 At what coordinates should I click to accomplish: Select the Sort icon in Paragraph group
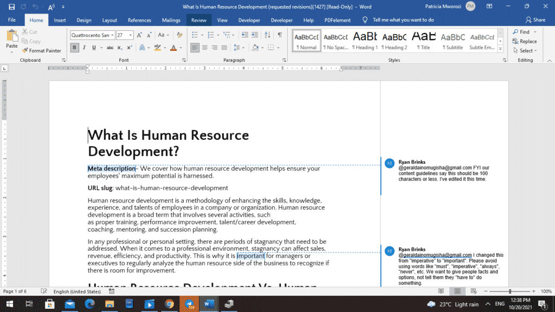[267, 35]
